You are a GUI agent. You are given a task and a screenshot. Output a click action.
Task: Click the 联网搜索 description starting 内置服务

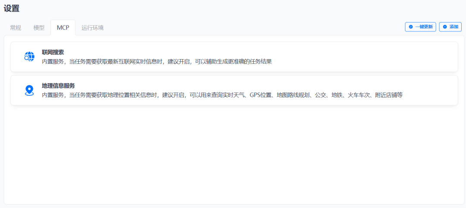pos(157,62)
